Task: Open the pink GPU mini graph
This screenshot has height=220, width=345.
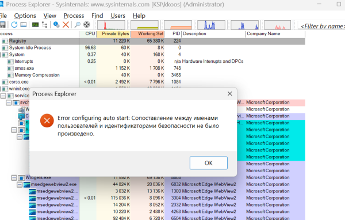Action: (278, 25)
